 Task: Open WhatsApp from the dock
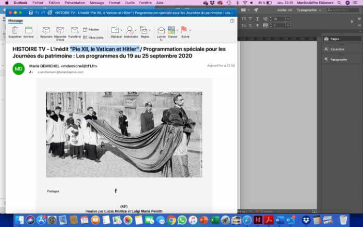pyautogui.click(x=182, y=220)
